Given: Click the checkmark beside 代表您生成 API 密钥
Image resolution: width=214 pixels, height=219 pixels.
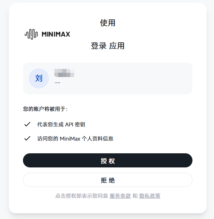Looking at the screenshot, I should [27, 124].
